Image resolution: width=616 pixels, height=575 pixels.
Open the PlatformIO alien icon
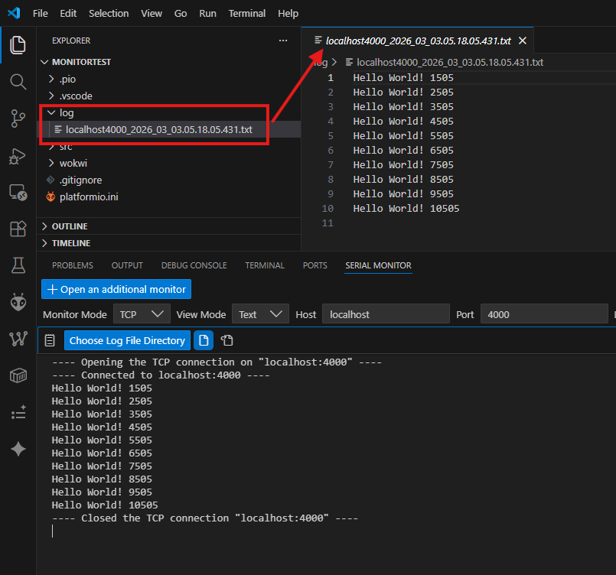tap(18, 302)
